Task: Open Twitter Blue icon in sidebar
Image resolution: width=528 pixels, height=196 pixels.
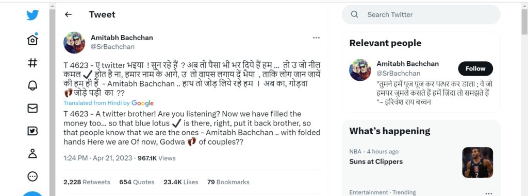Action: [x=32, y=131]
